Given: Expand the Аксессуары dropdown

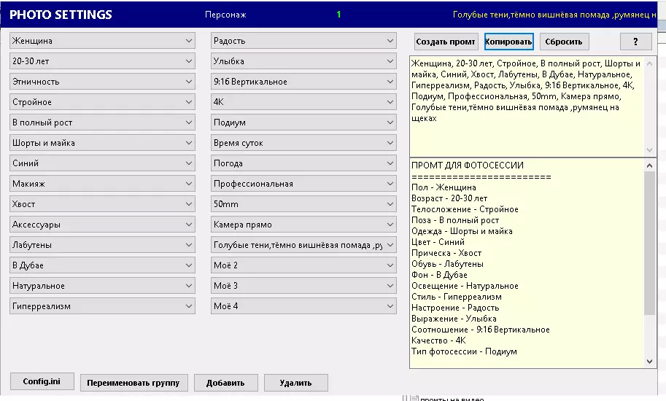Looking at the screenshot, I should (x=102, y=224).
